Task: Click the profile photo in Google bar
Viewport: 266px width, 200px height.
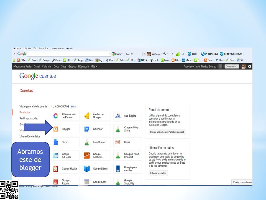Action: [x=244, y=66]
